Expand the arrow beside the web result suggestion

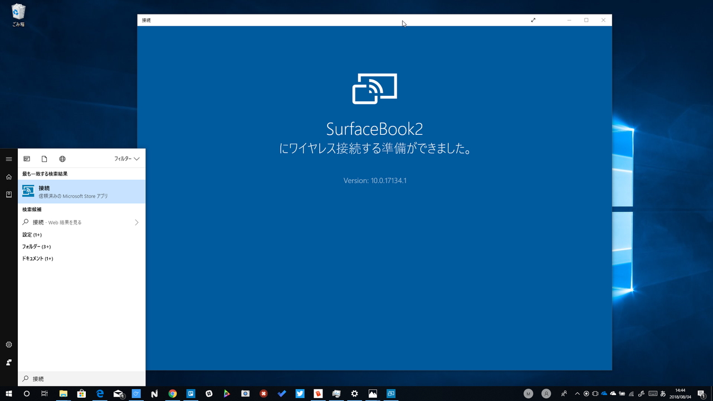pos(136,222)
